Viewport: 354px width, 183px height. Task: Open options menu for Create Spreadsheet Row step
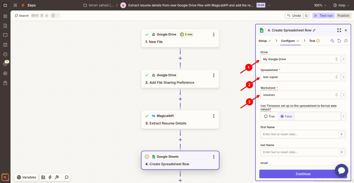pyautogui.click(x=214, y=157)
